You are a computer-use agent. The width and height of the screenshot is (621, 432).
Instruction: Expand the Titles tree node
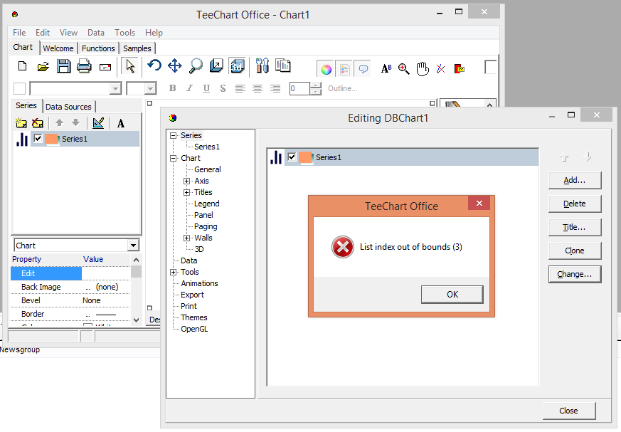coord(186,192)
